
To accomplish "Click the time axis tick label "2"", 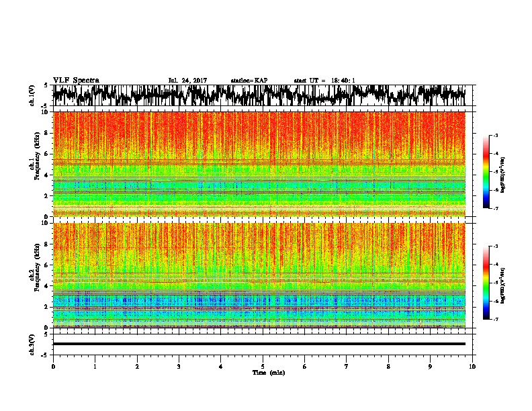I will click(137, 367).
